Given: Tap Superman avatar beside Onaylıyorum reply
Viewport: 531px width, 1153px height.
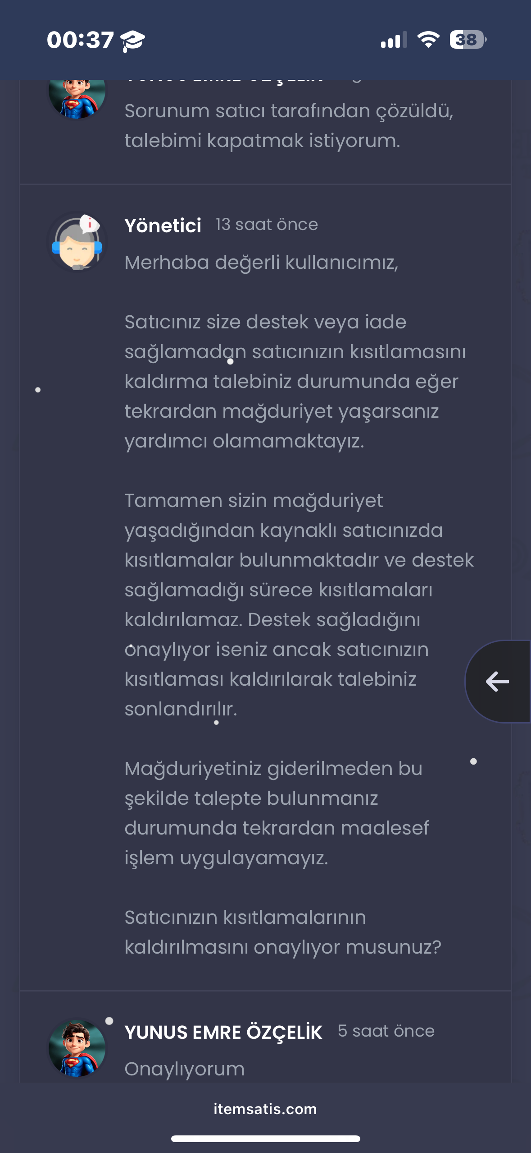Looking at the screenshot, I should [77, 1048].
